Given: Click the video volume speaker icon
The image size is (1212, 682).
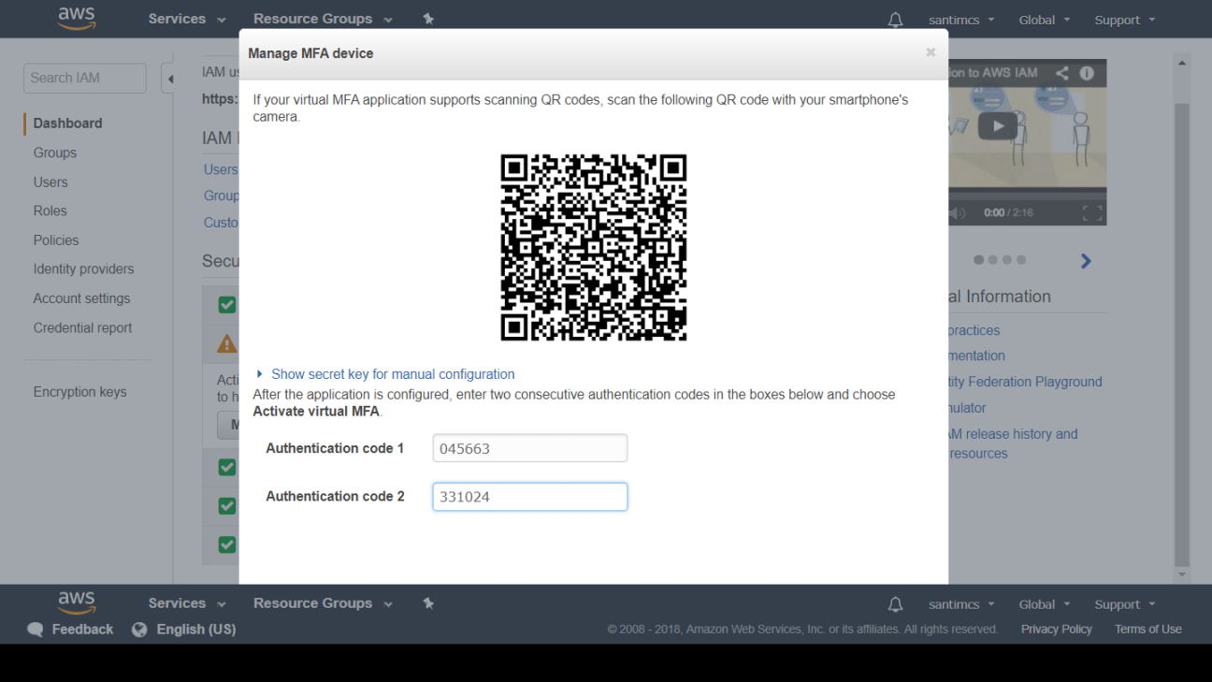Looking at the screenshot, I should (x=957, y=213).
